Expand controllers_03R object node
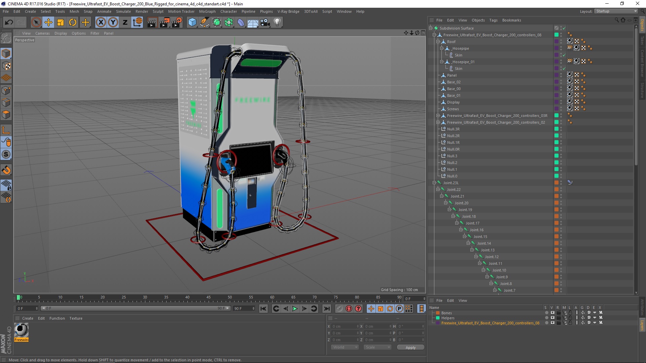 point(438,116)
